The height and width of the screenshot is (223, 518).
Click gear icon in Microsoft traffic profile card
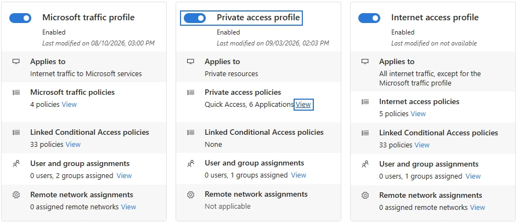coord(16,195)
